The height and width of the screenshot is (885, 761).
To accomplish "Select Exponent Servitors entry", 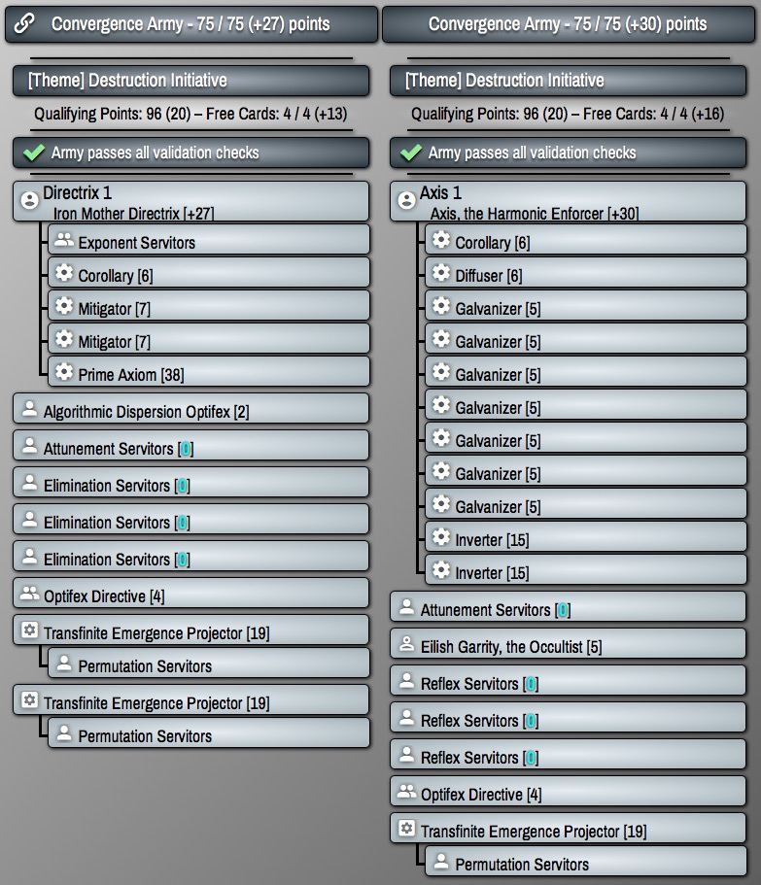I will pyautogui.click(x=209, y=240).
